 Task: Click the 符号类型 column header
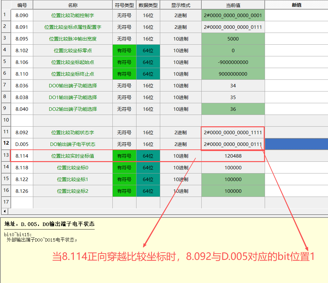[x=124, y=5]
